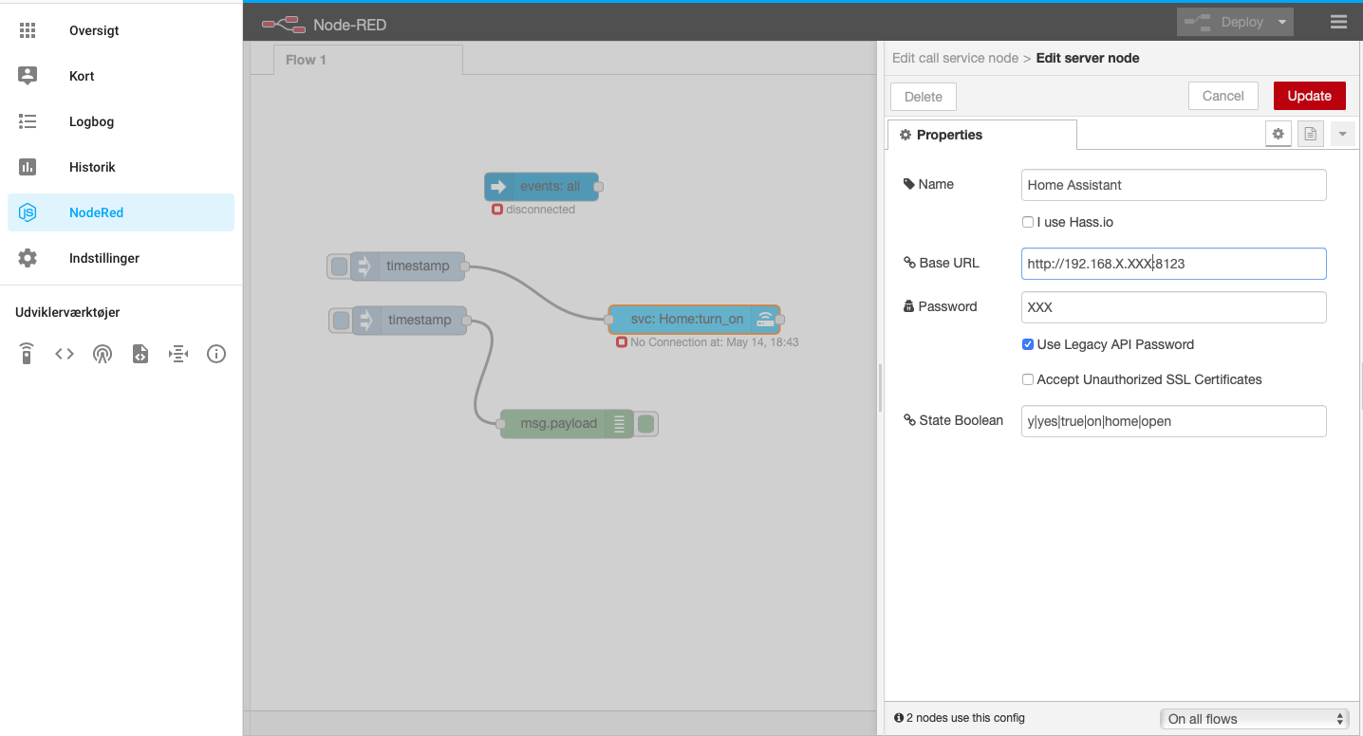Click the Base URL input field
This screenshot has height=736, width=1363.
(1173, 264)
